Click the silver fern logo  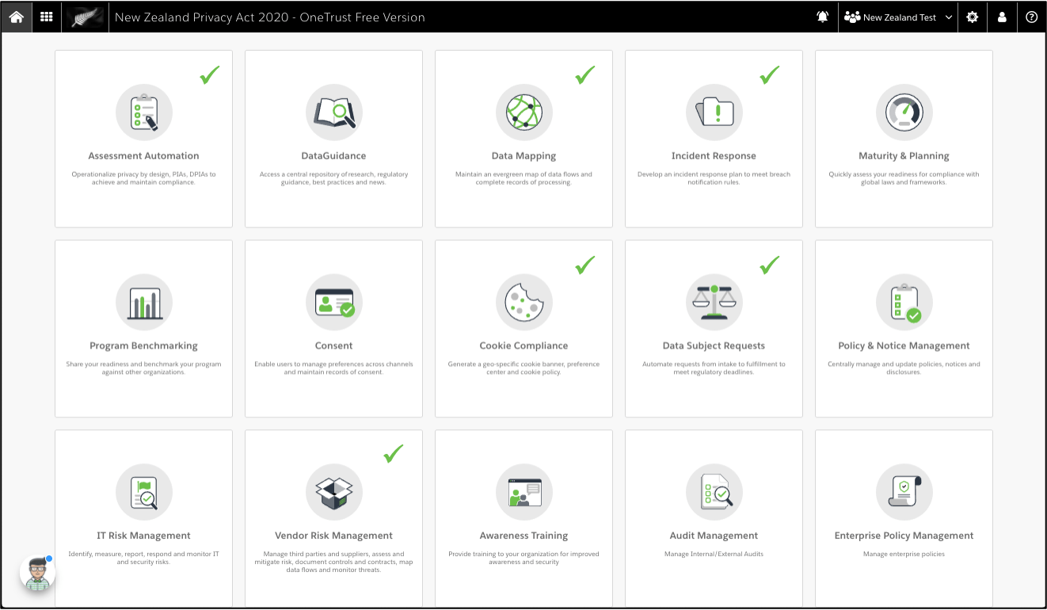pos(85,17)
